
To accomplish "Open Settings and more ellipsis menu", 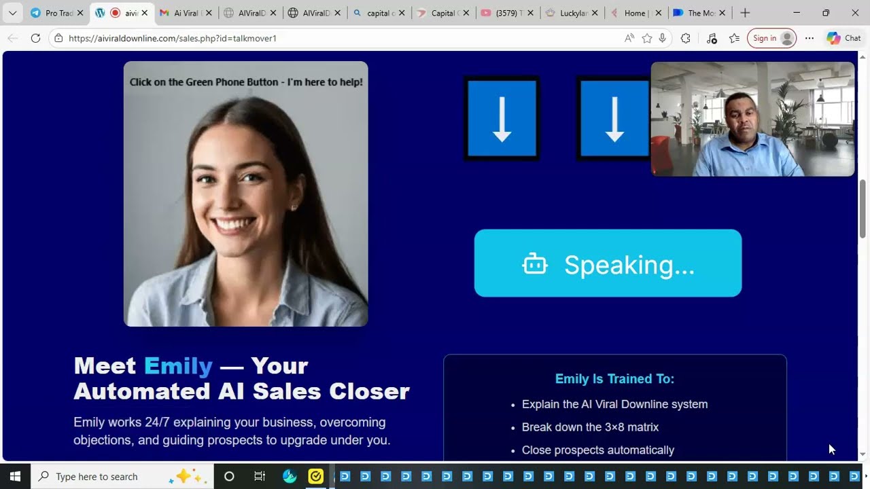I will [810, 38].
